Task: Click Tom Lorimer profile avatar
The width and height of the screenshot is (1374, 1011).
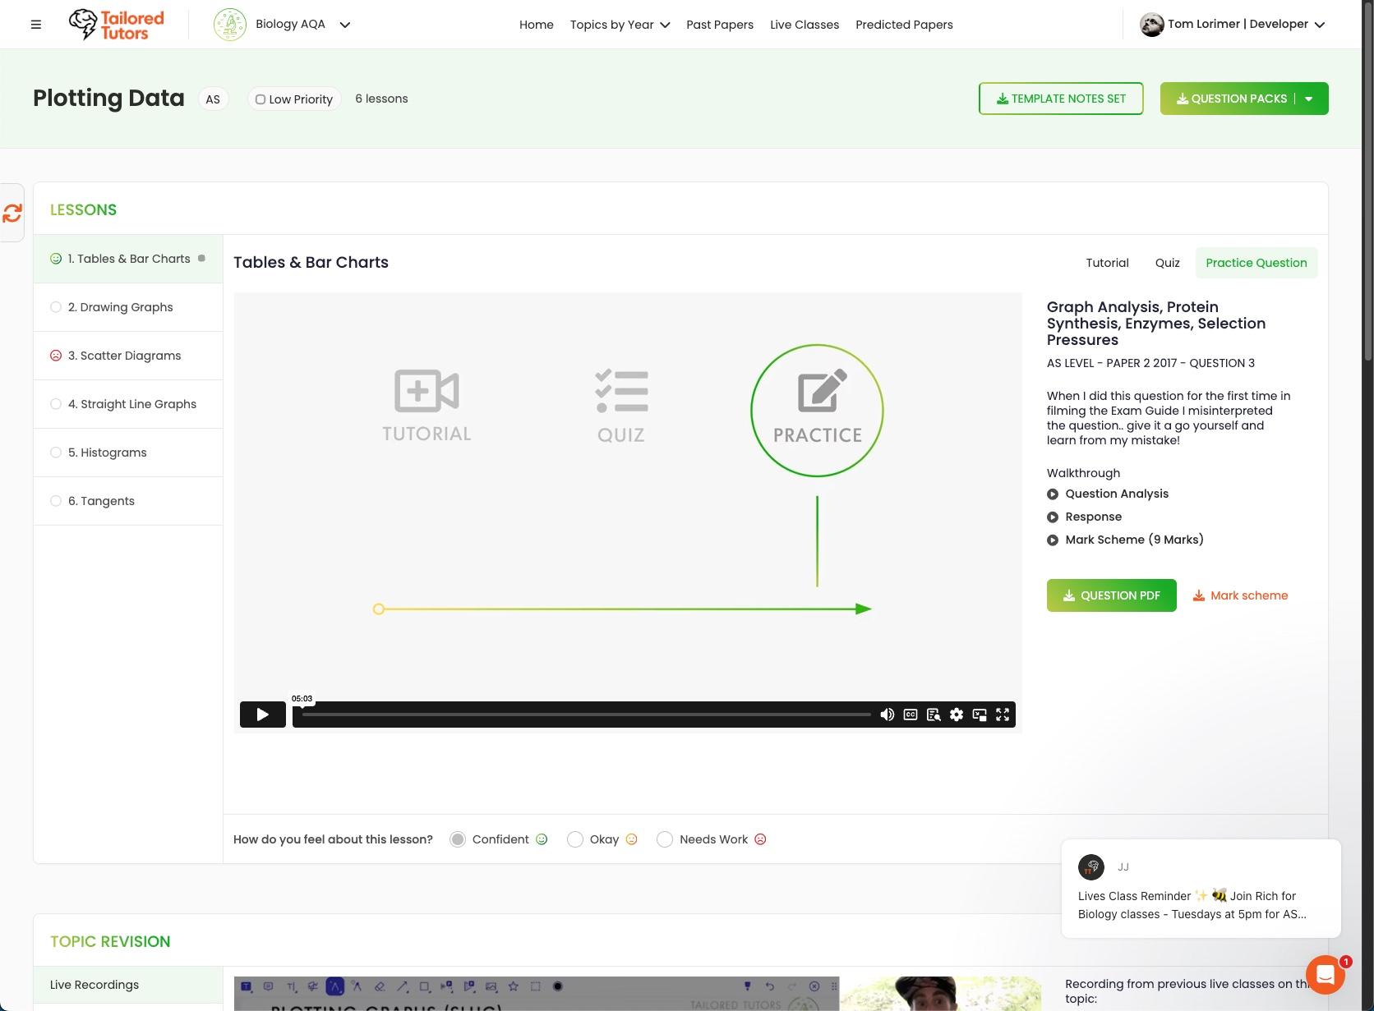Action: pyautogui.click(x=1152, y=25)
